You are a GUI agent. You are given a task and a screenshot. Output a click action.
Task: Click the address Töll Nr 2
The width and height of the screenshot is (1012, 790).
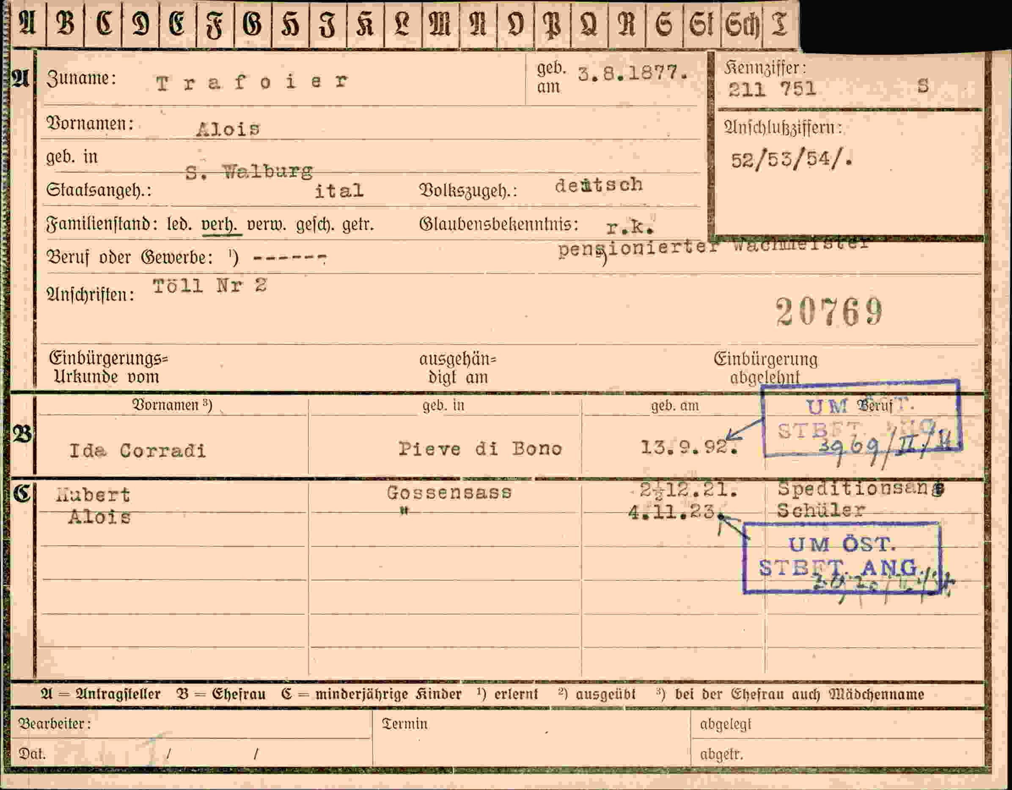pyautogui.click(x=210, y=285)
